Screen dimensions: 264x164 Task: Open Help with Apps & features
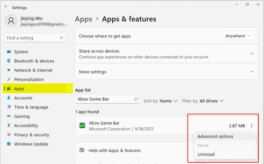114,150
